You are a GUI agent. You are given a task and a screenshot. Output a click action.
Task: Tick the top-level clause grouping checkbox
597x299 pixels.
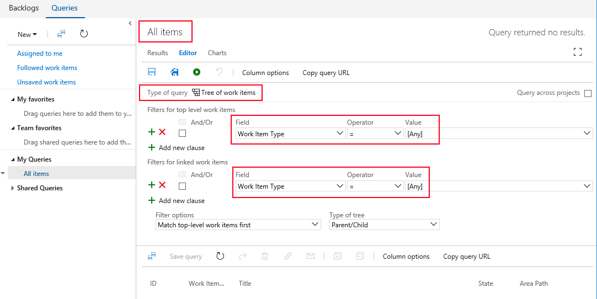(183, 134)
